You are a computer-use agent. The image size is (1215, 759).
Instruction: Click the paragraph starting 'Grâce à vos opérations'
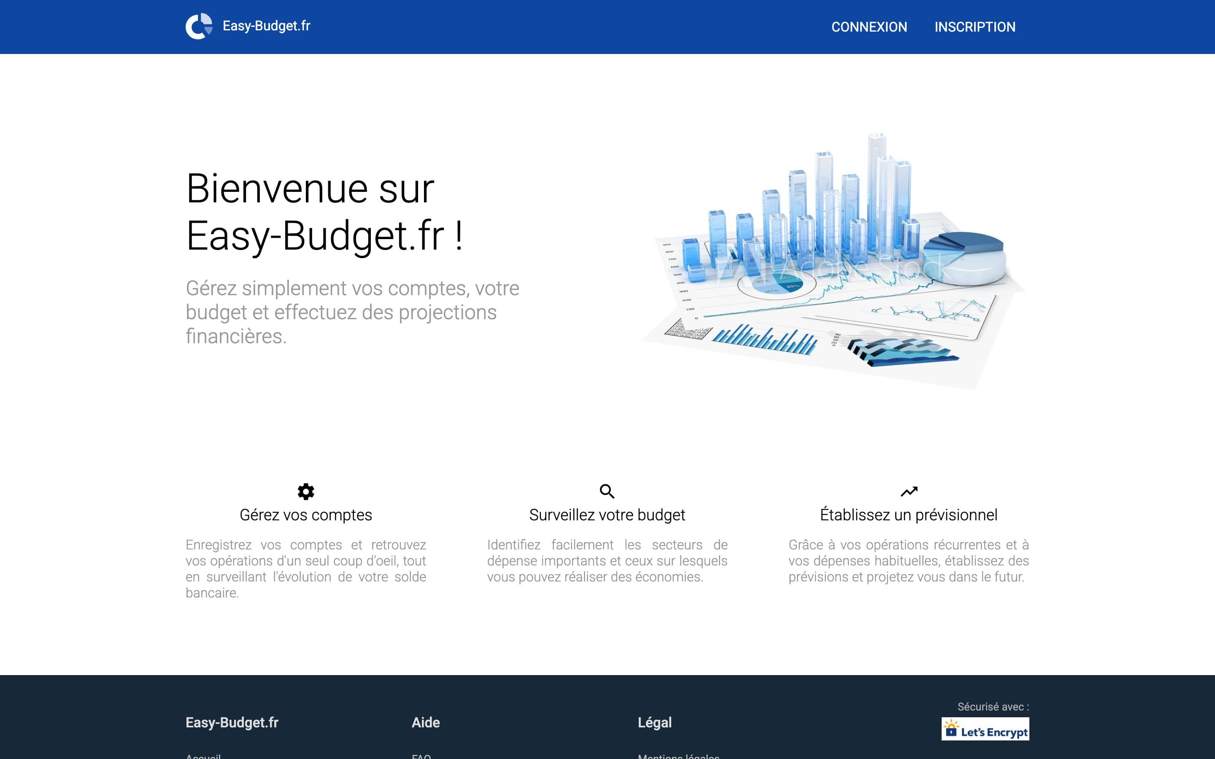tap(909, 561)
